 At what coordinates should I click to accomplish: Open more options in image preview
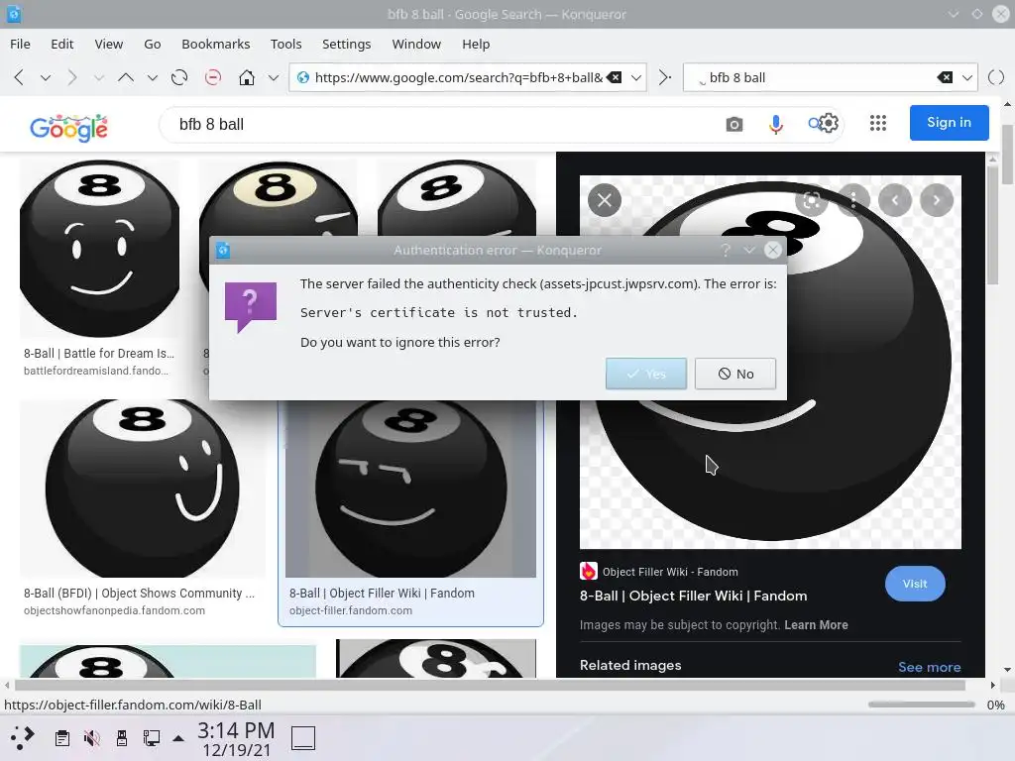pyautogui.click(x=853, y=200)
